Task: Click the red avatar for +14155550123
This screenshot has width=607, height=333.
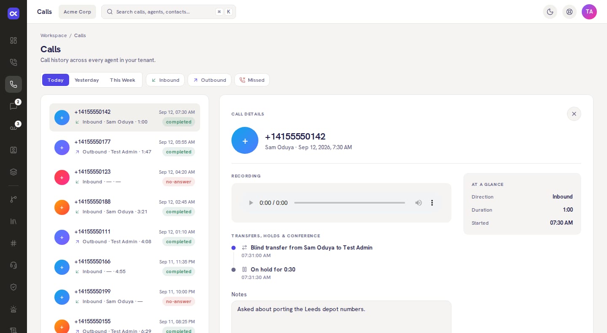Action: [62, 177]
